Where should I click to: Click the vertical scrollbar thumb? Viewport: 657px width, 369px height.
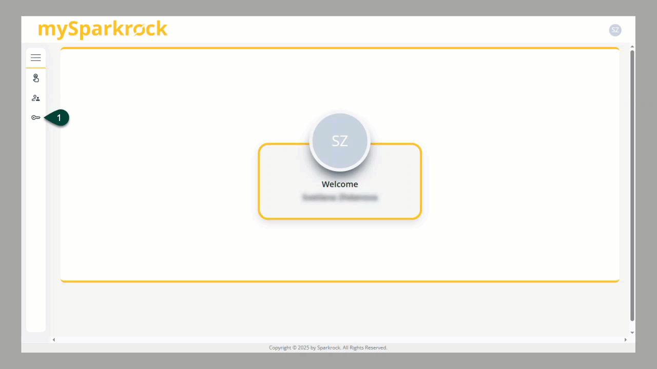[x=632, y=186]
